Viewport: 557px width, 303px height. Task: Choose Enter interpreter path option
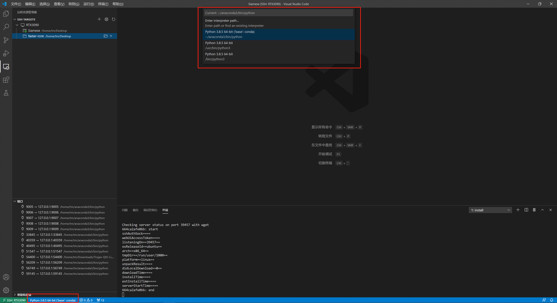pos(278,23)
